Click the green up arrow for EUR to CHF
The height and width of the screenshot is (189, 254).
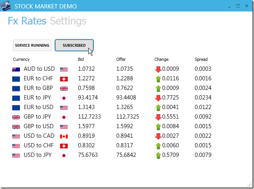(x=158, y=79)
